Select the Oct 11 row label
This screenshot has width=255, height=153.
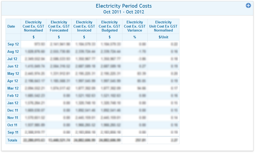click(12, 125)
